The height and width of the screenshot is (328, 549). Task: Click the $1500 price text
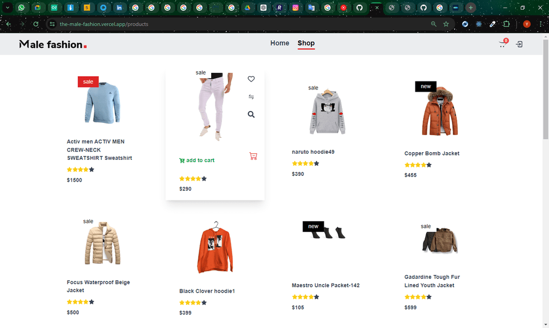74,180
